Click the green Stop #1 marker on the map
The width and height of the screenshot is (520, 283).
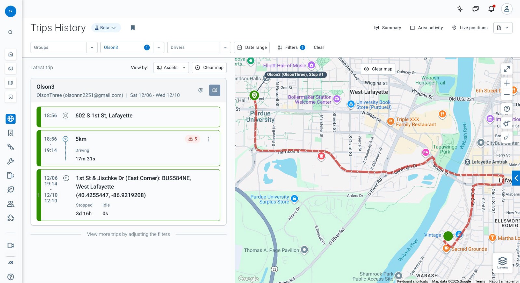point(254,95)
